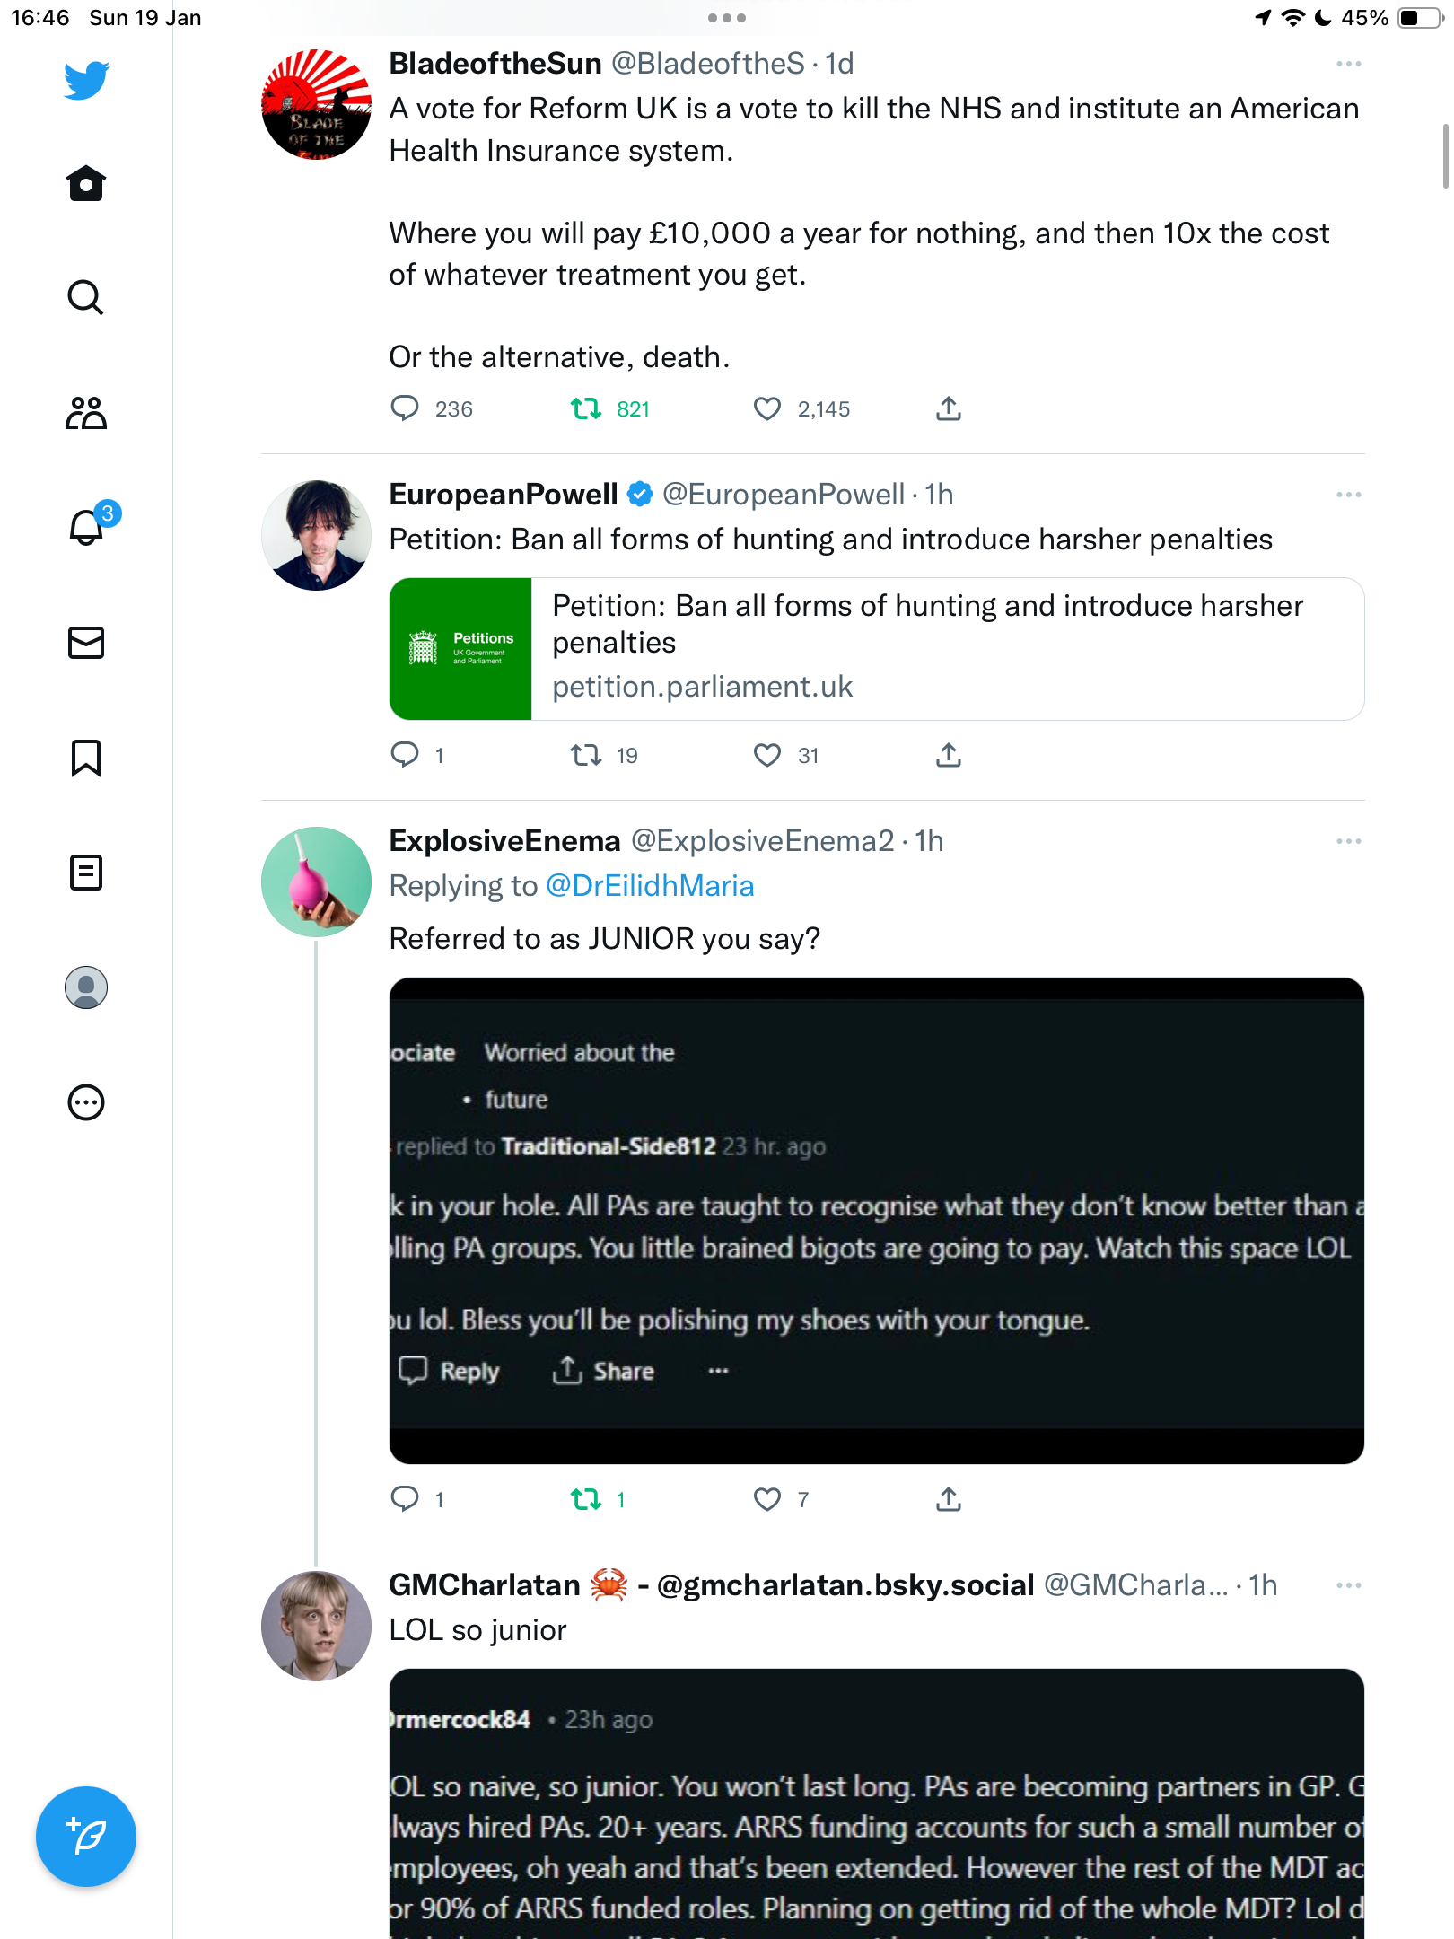Open the Search icon in sidebar
The width and height of the screenshot is (1454, 1939).
click(x=86, y=298)
